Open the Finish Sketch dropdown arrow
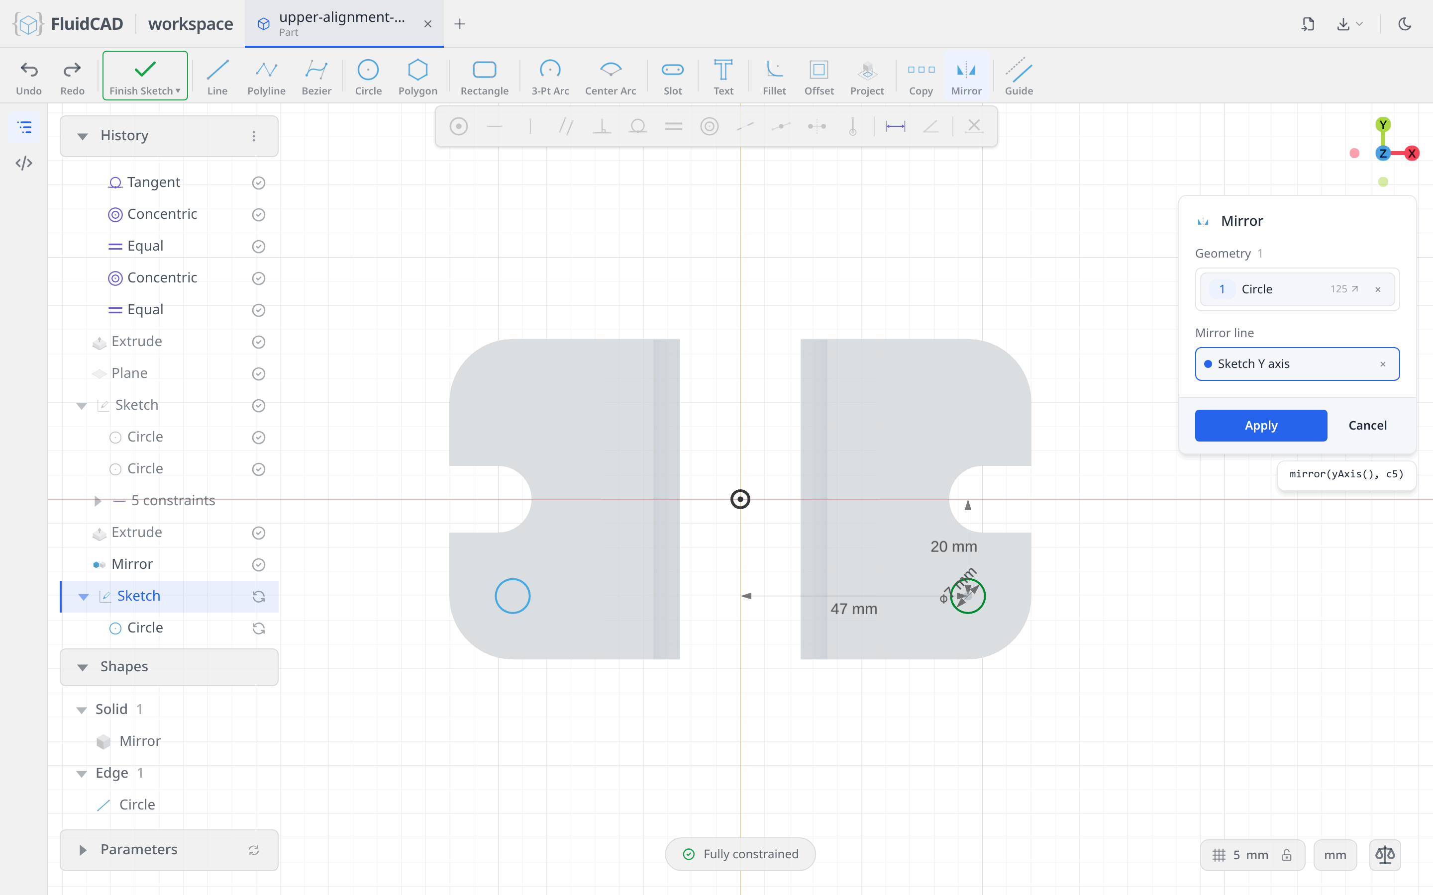 pos(178,91)
